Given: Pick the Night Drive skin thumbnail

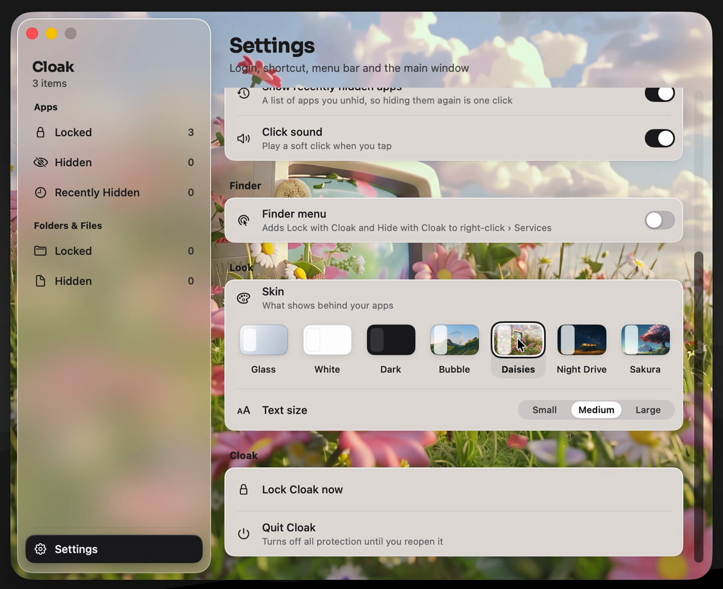Looking at the screenshot, I should (x=582, y=340).
